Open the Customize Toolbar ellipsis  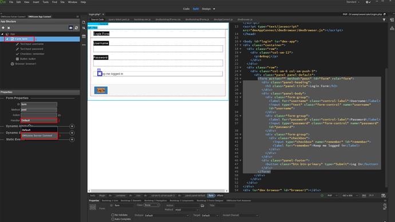tap(84, 45)
